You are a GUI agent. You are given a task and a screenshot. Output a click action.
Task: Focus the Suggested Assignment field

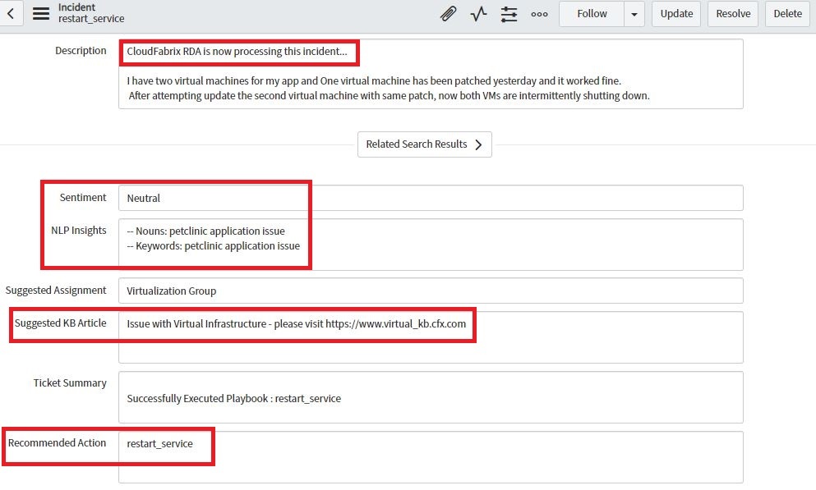tap(431, 291)
